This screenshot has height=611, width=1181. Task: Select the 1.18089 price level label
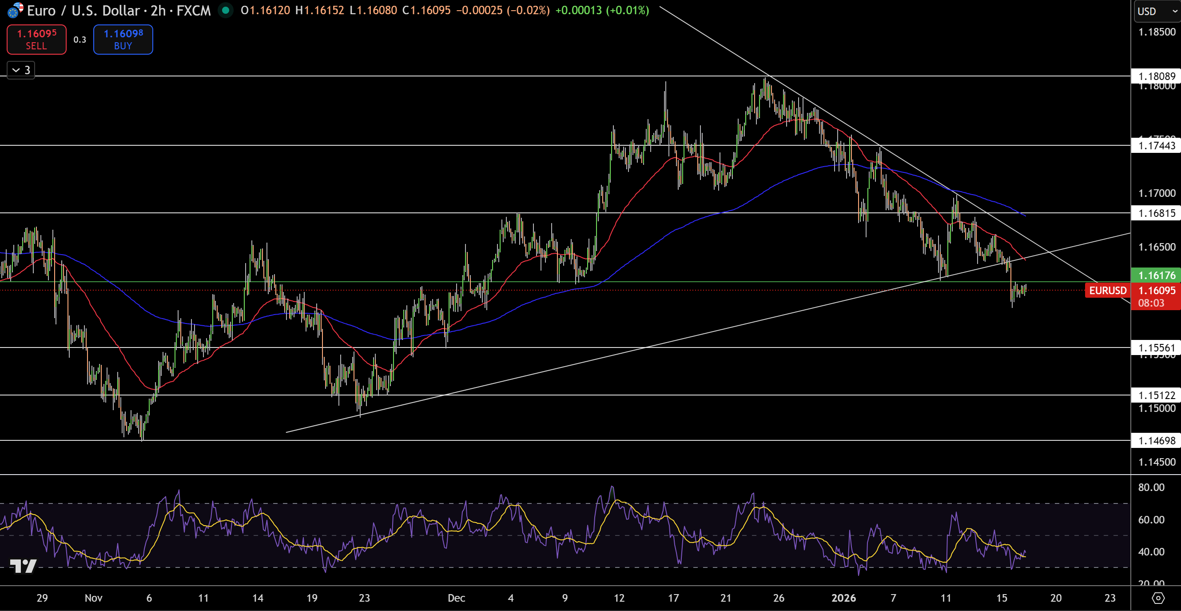tap(1156, 76)
